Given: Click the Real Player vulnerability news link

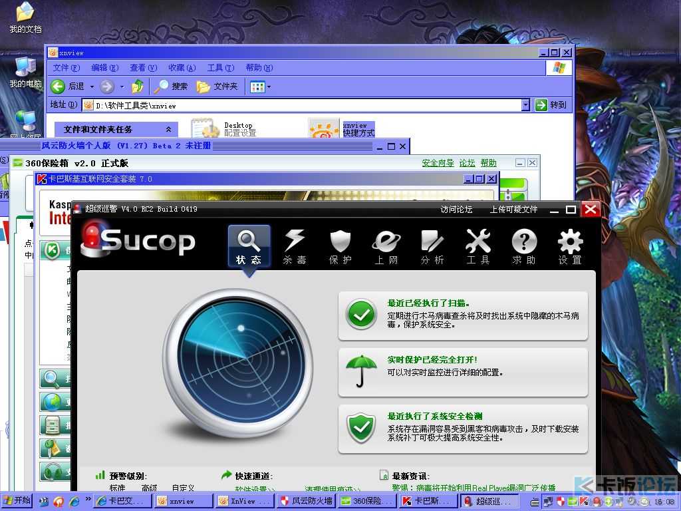Looking at the screenshot, I should pos(474,488).
